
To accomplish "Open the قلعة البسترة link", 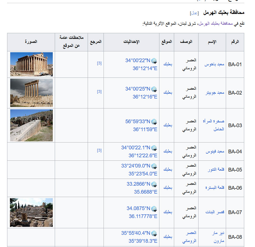I will tap(215, 188).
